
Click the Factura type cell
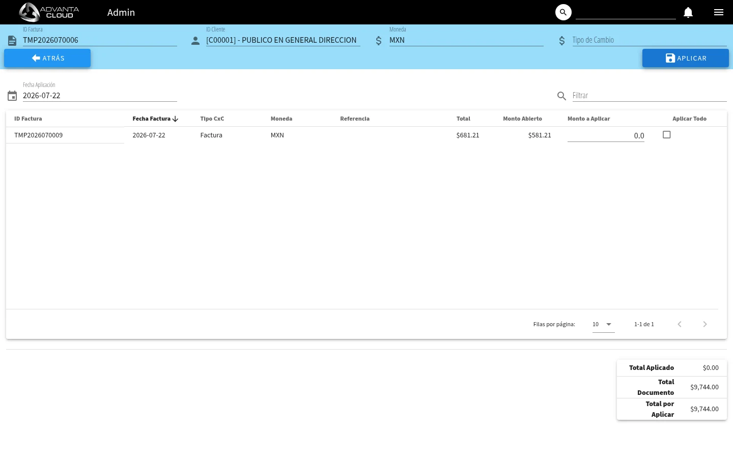click(211, 135)
